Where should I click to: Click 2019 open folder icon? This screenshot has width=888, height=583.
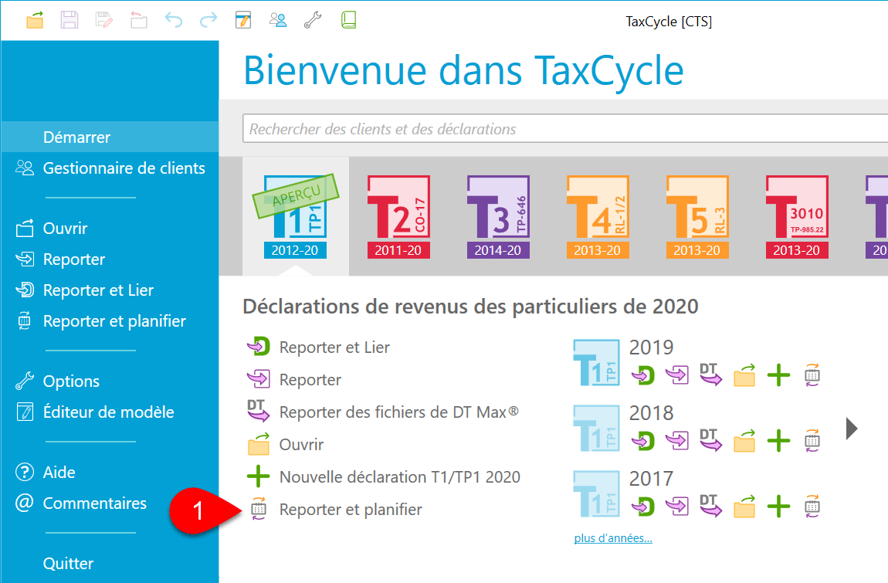point(744,375)
